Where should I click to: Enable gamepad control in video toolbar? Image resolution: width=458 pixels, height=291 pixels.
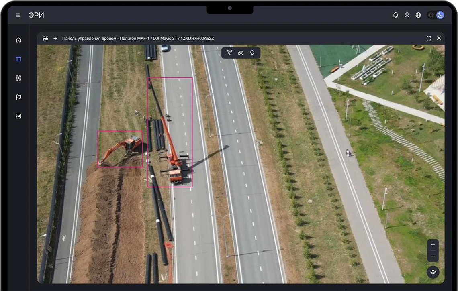(x=241, y=53)
